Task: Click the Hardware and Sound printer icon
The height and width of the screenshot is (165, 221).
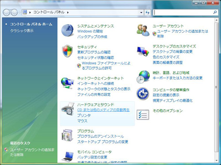Action: click(68, 109)
